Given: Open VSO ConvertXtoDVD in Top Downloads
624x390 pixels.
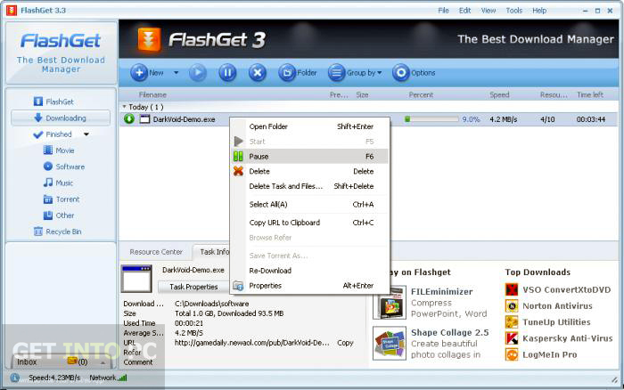Looking at the screenshot, I should point(566,289).
